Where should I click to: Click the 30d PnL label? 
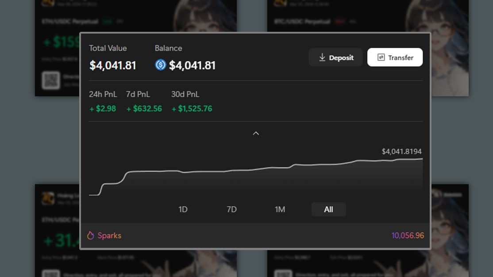[x=185, y=94]
